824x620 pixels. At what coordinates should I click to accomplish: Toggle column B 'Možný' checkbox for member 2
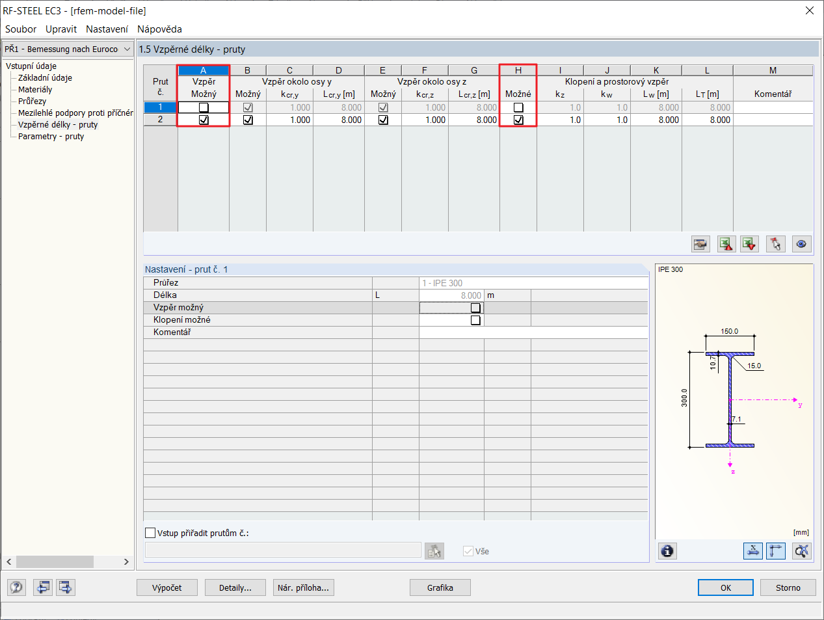tap(248, 120)
